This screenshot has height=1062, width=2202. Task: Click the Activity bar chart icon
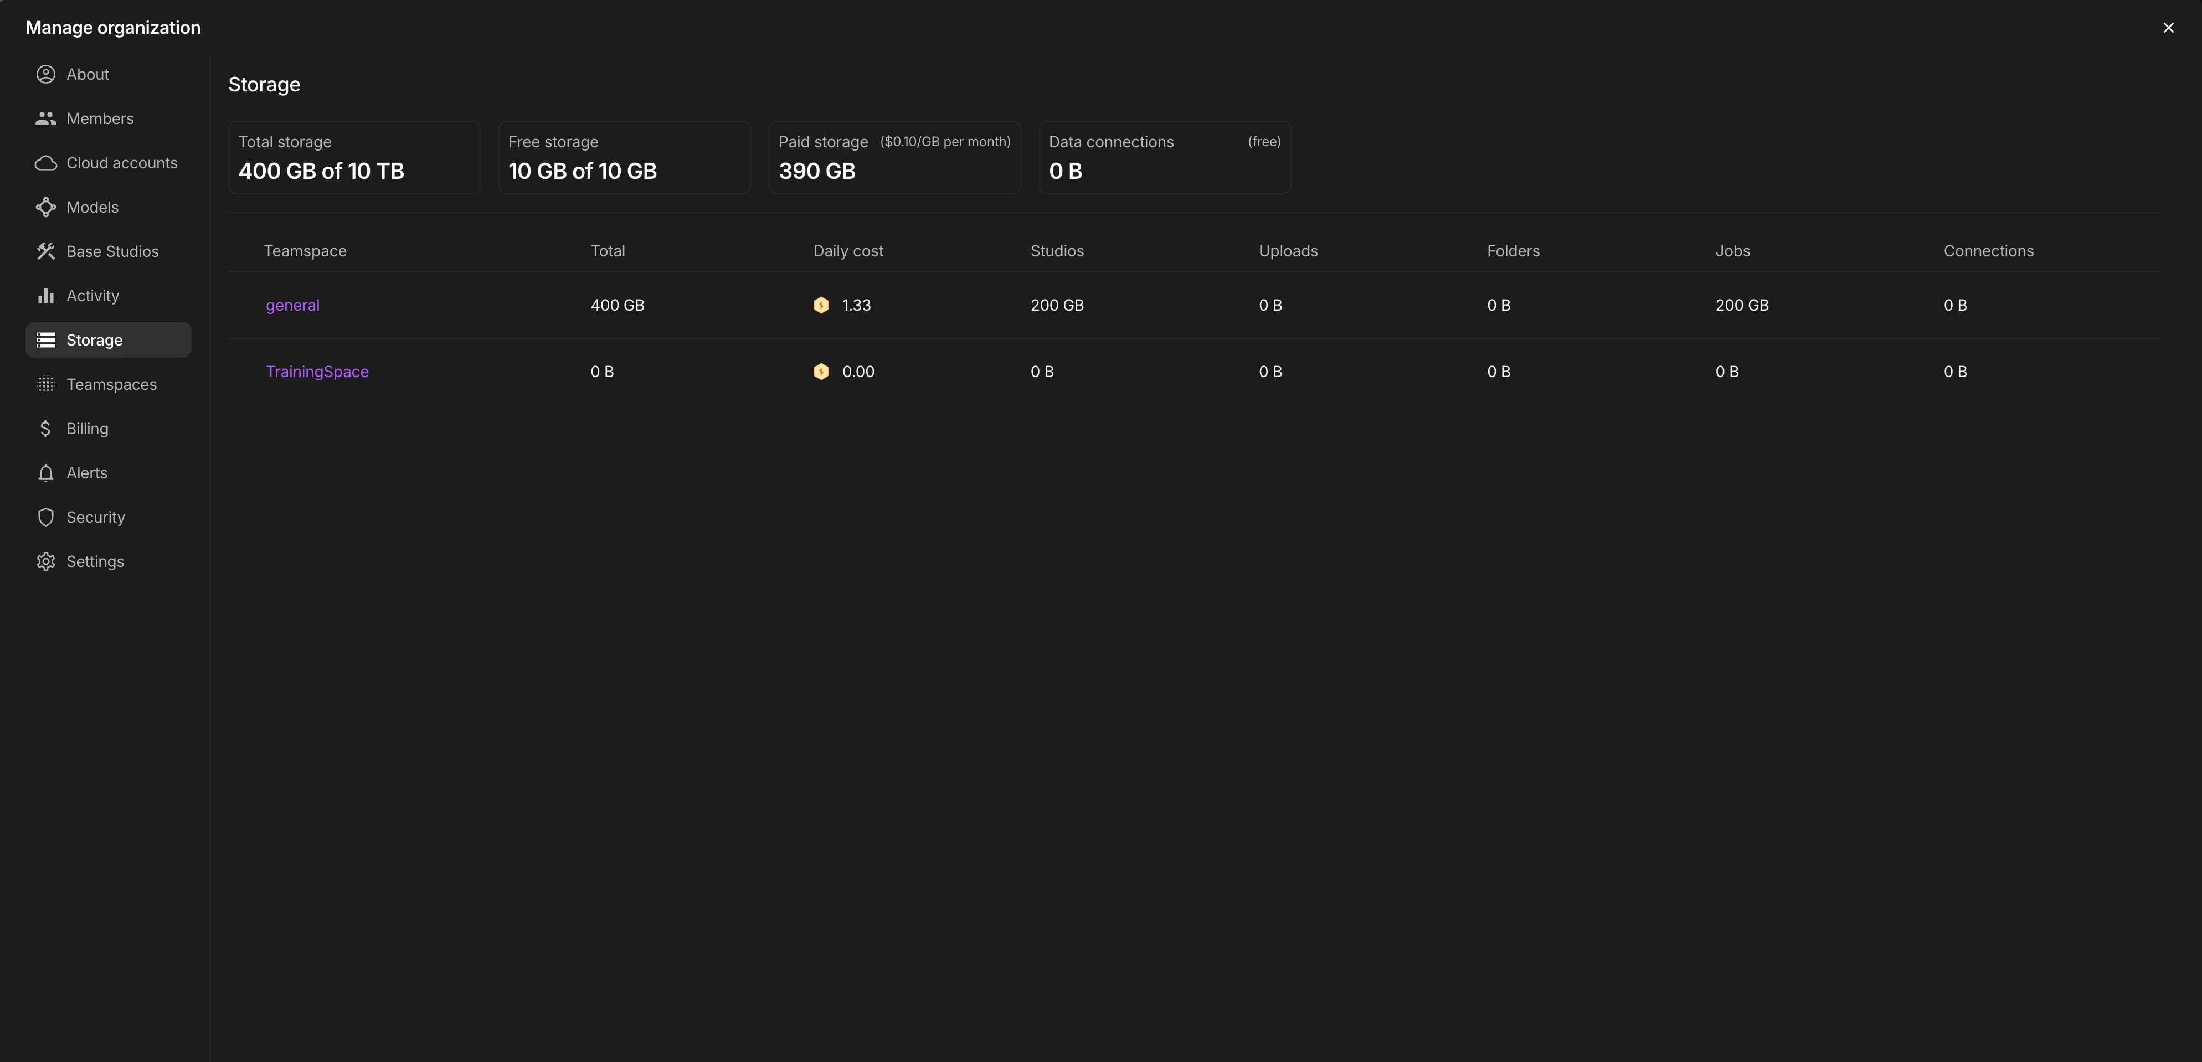(x=45, y=296)
